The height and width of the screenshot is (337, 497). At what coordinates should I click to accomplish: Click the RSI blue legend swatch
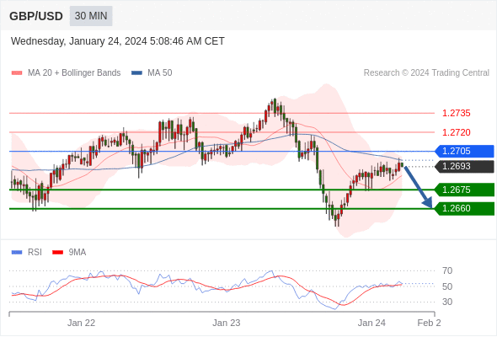coord(17,253)
